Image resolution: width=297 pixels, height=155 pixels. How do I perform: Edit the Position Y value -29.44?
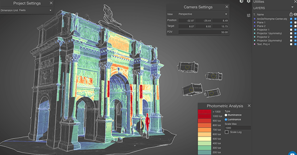[204, 21]
